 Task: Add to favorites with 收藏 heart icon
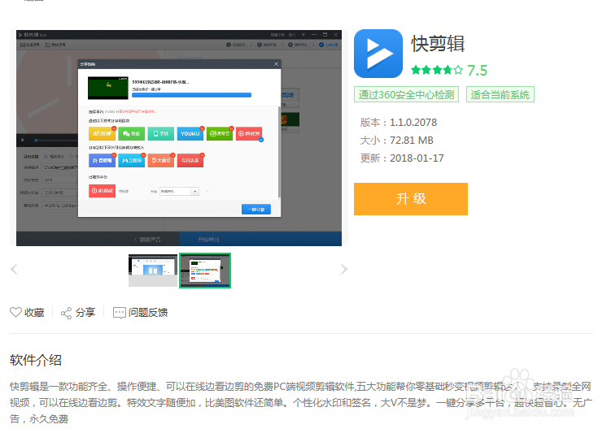coord(15,313)
